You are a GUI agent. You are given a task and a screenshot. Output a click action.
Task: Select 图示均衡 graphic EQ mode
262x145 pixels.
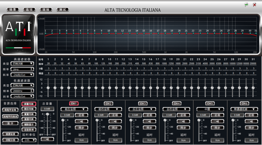pyautogui.click(x=29, y=109)
